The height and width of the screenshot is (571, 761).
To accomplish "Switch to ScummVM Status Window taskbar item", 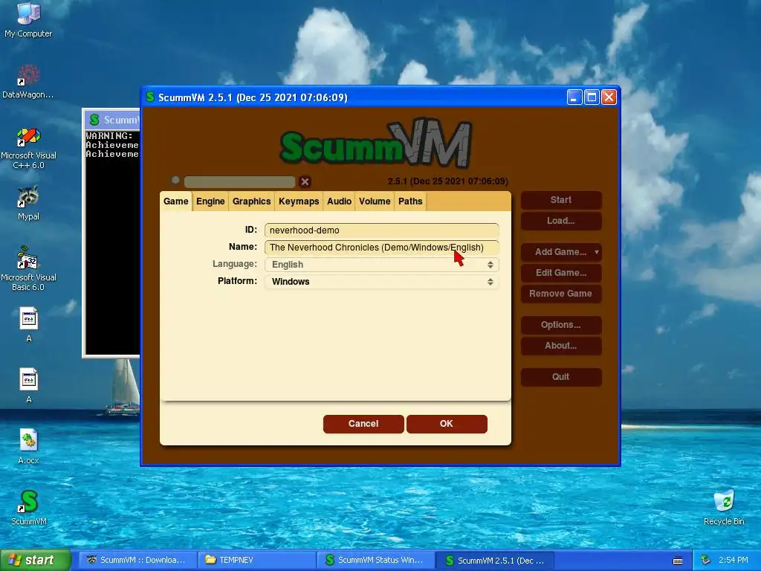I will pyautogui.click(x=376, y=560).
